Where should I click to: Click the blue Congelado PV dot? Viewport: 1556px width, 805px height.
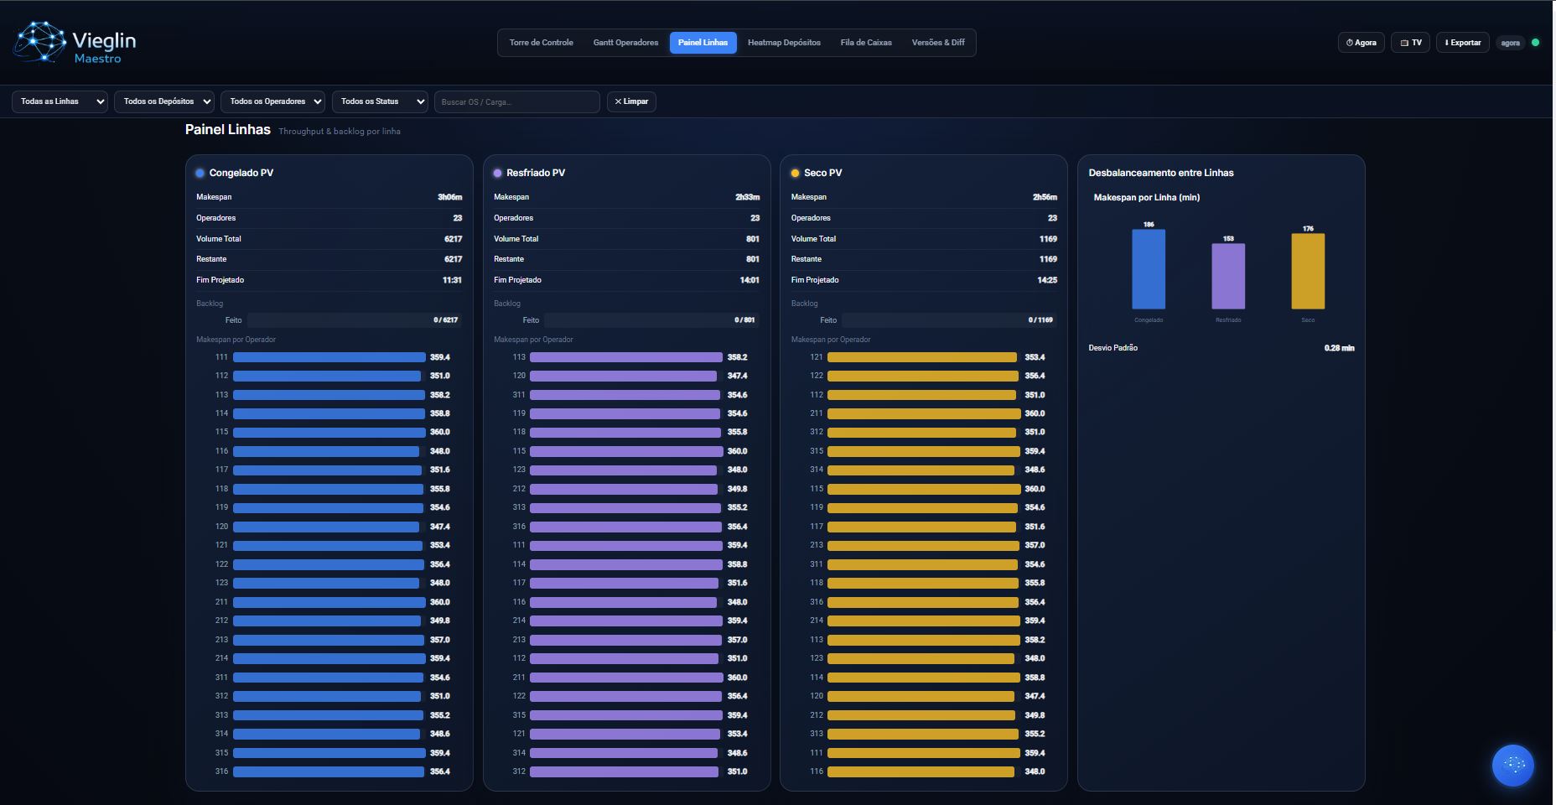pyautogui.click(x=200, y=174)
